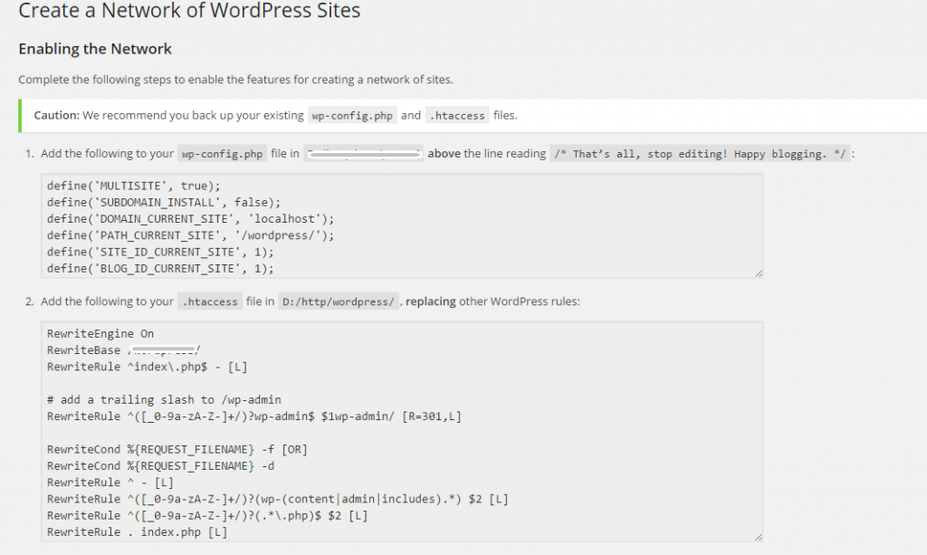This screenshot has height=555, width=927.
Task: Click the trailing slash comment line
Action: coord(164,399)
